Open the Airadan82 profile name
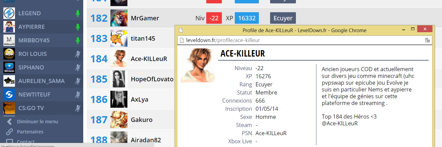442x147 pixels. (x=146, y=140)
